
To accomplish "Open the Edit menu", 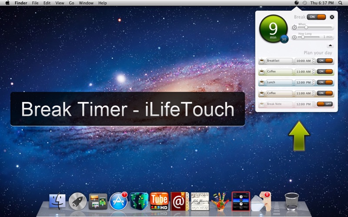I will pos(47,3).
